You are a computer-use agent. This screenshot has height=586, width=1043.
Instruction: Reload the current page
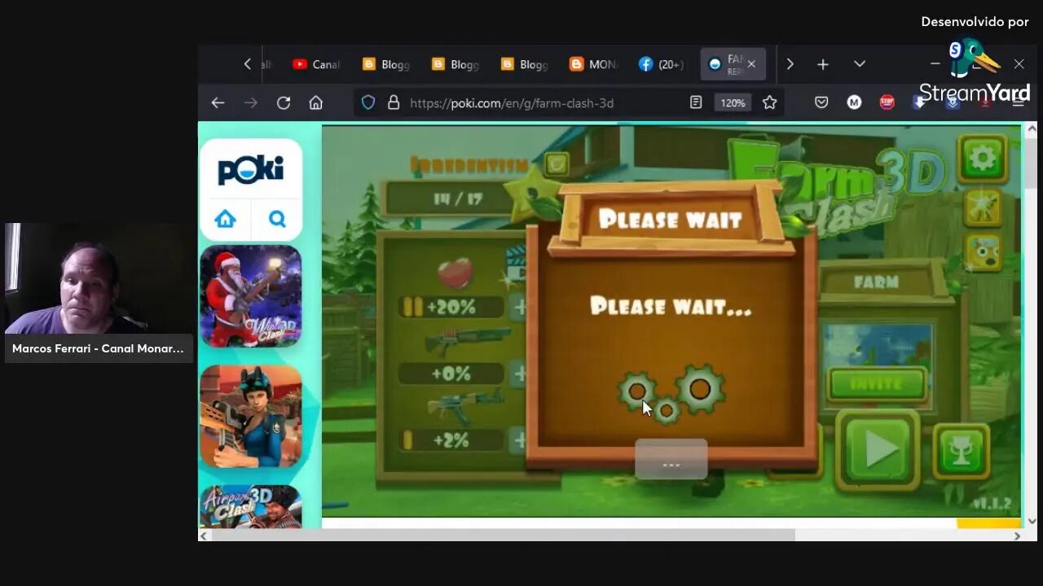point(284,103)
